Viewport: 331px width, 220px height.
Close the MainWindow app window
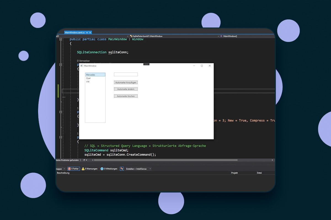(x=210, y=66)
